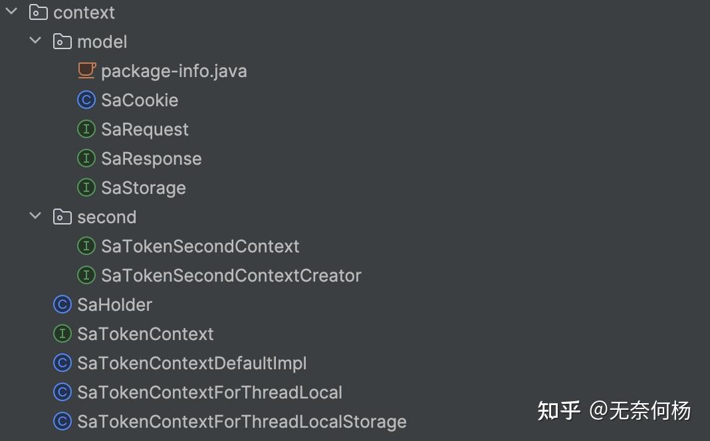This screenshot has width=710, height=441.
Task: Select the SaRequest interface entry
Action: [x=145, y=129]
